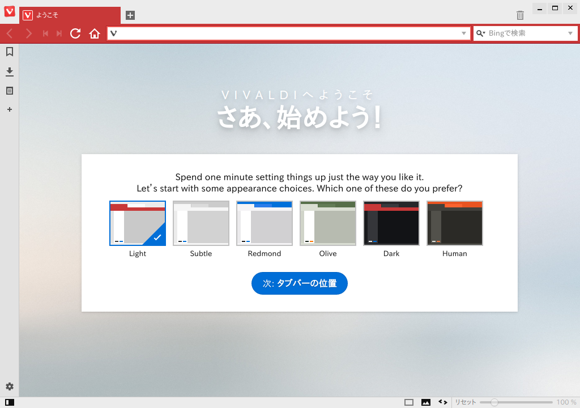Go to the home page
Viewport: 580px width, 408px height.
[95, 33]
